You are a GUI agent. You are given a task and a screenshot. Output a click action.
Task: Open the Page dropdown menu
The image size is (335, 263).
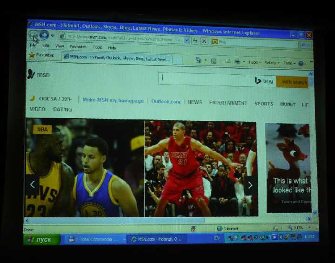255,62
